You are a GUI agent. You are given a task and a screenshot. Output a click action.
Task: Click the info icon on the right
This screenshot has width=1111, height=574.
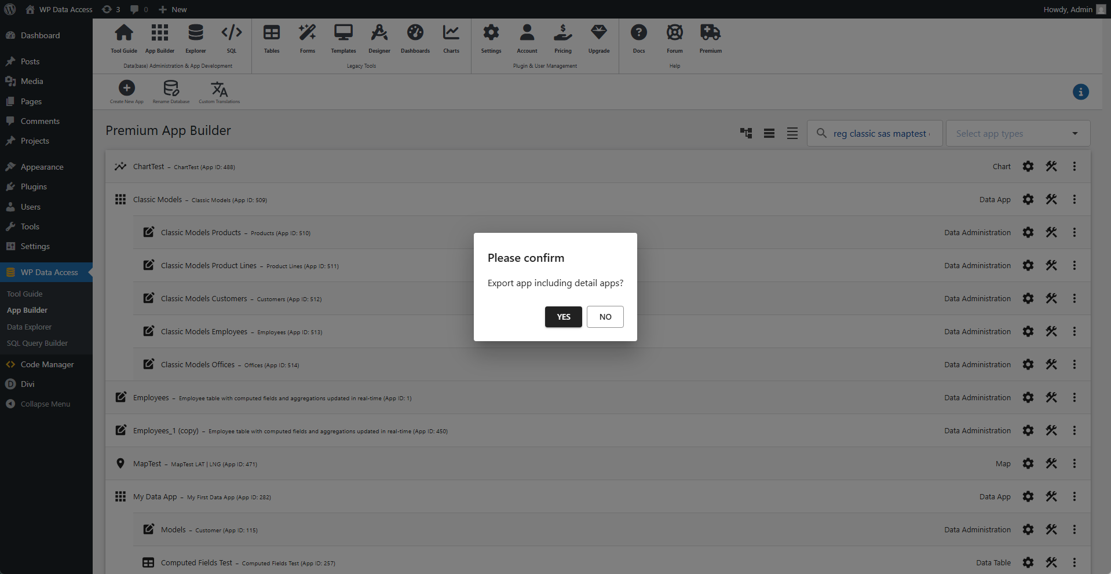click(1081, 92)
